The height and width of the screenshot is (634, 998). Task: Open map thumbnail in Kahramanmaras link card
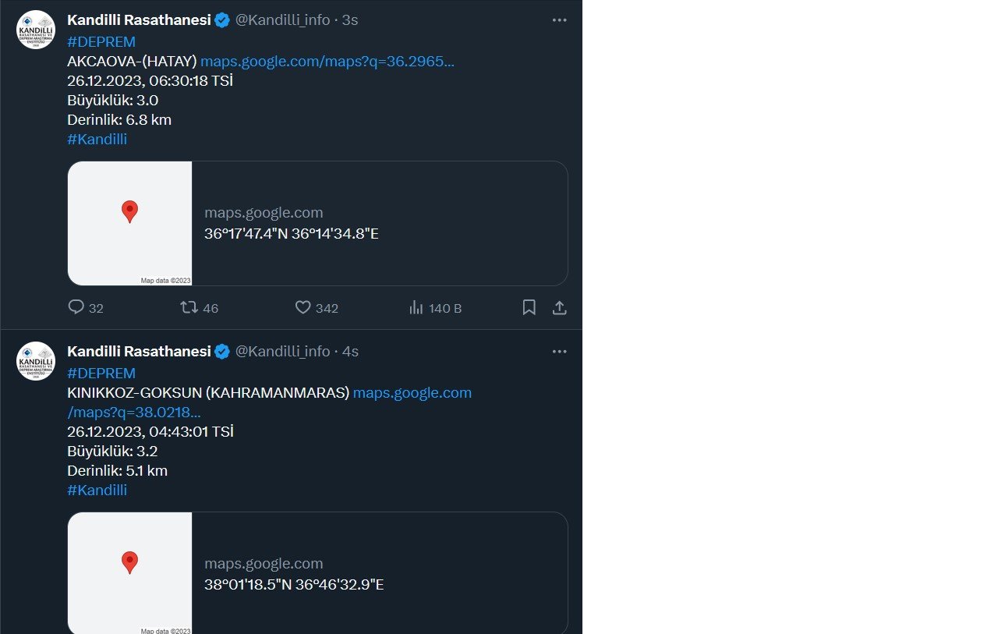coord(130,572)
